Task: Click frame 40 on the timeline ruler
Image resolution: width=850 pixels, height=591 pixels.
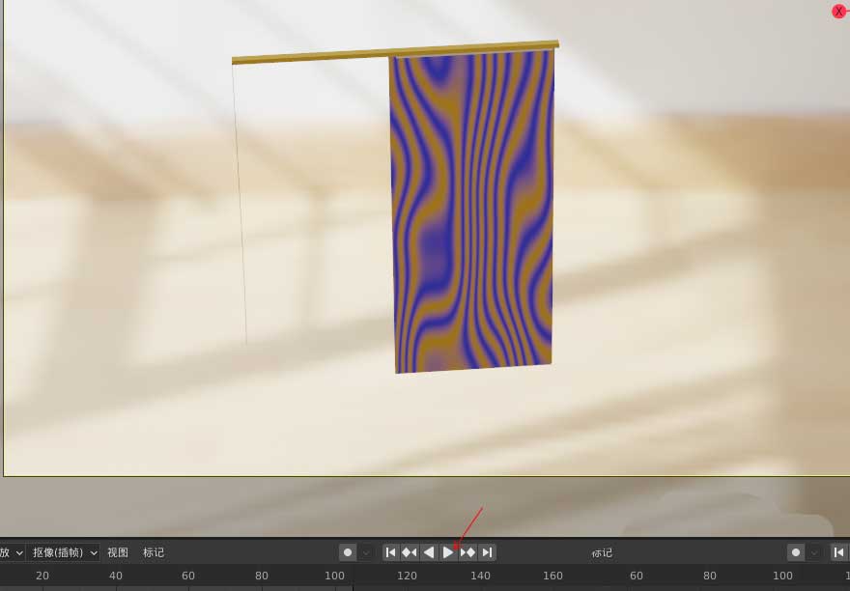Action: [115, 576]
